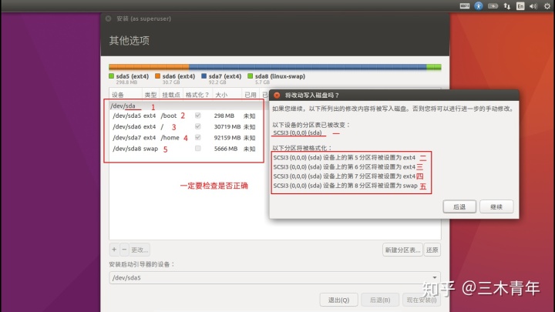
Task: Toggle format checkbox for /dev/sda6
Action: tap(198, 126)
